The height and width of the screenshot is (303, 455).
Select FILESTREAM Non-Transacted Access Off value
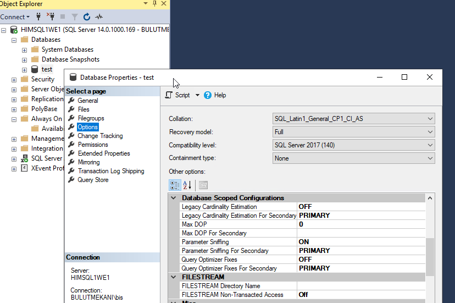coord(361,295)
